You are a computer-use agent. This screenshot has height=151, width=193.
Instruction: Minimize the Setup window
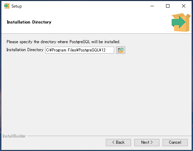[152, 6]
